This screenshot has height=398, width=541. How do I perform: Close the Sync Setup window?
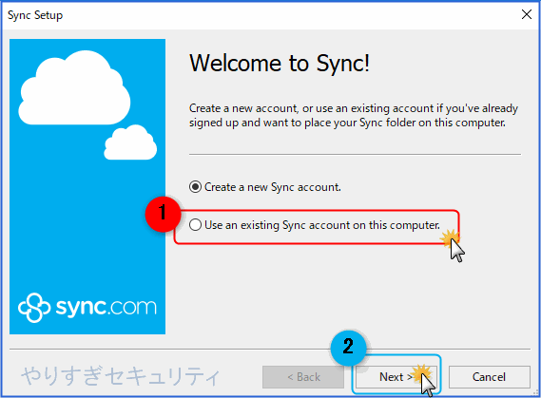coord(527,14)
